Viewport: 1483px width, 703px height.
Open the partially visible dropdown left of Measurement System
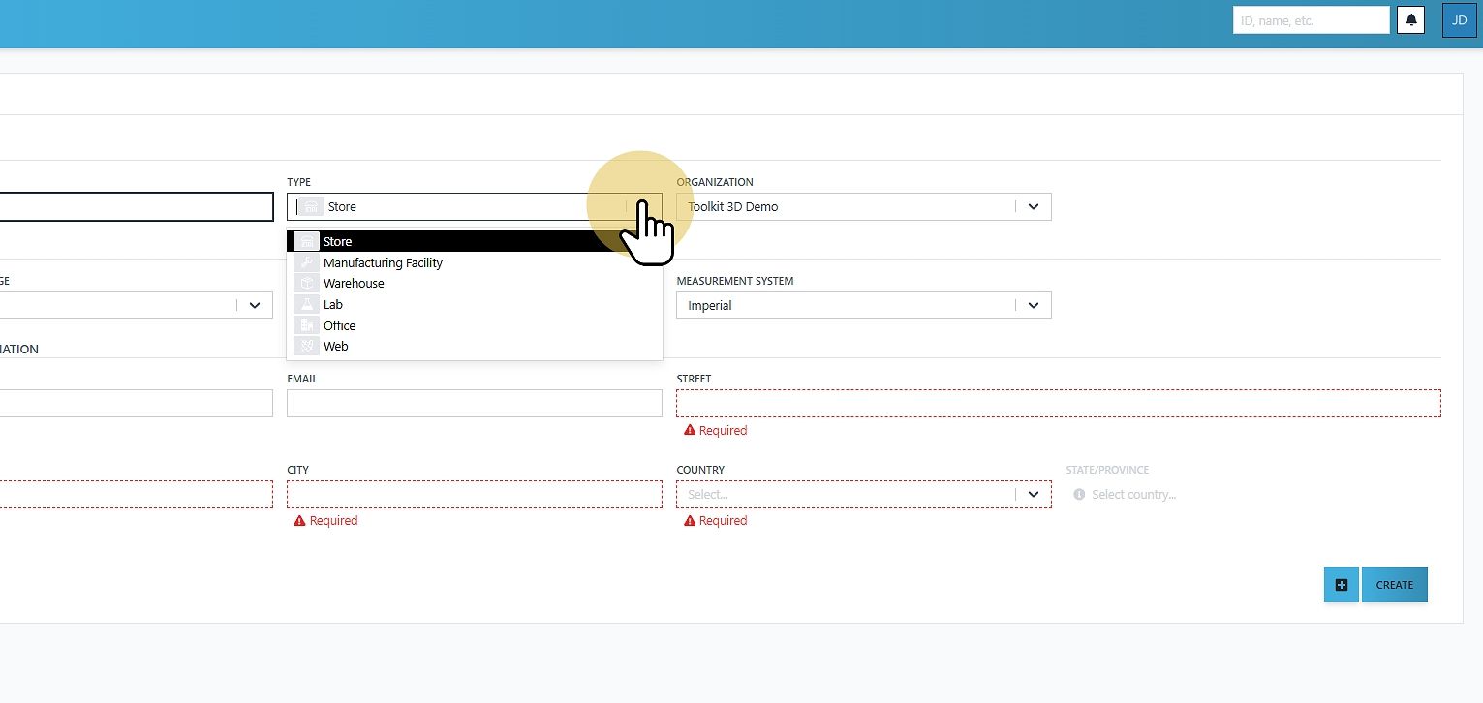point(136,305)
